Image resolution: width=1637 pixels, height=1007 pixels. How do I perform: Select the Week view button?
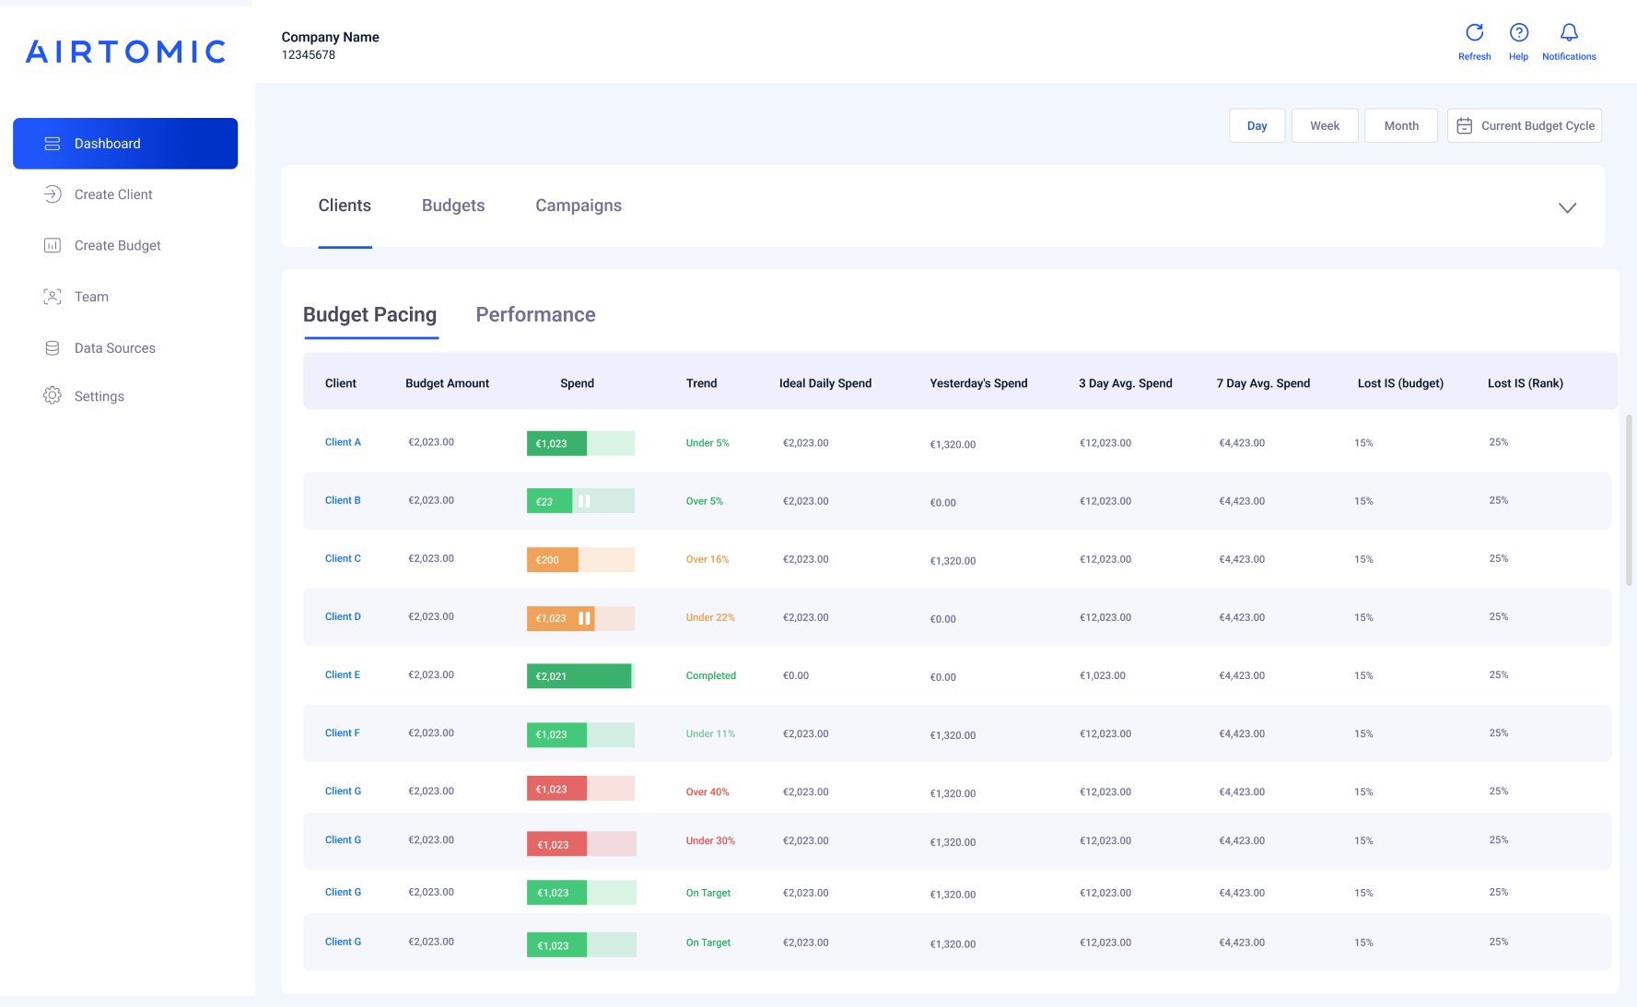(1324, 126)
